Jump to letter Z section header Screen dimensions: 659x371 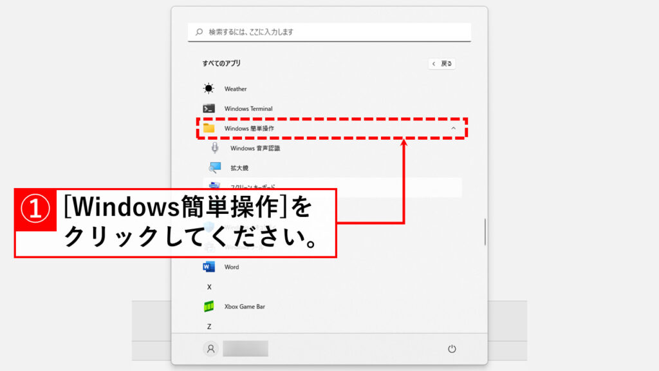(x=209, y=327)
